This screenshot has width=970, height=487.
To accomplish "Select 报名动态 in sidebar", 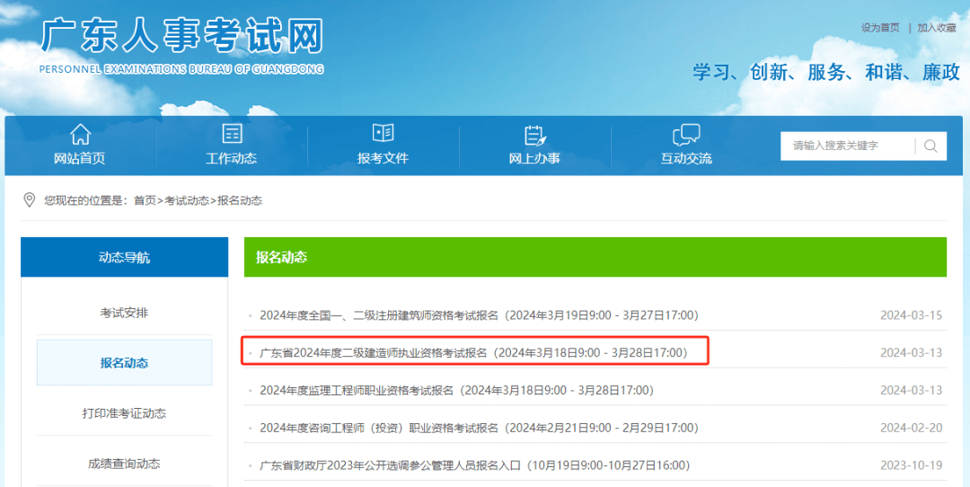I will coord(124,363).
